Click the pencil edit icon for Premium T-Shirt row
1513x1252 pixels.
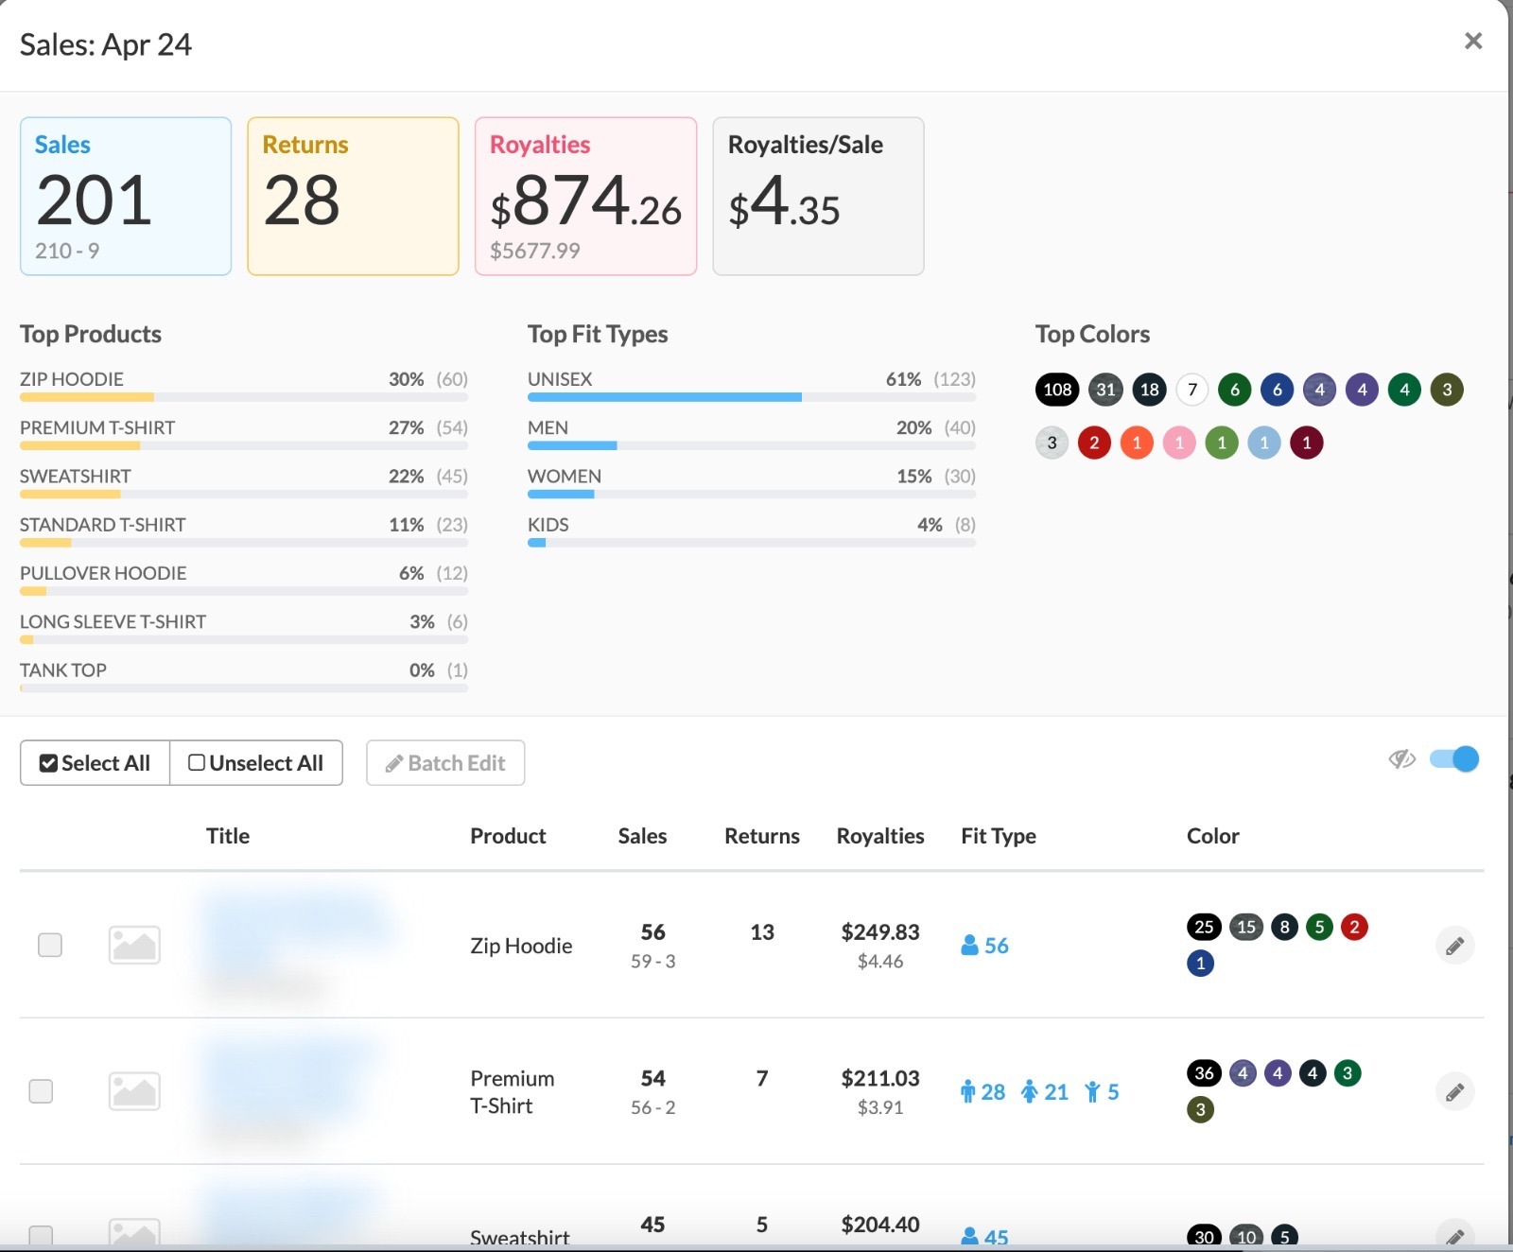click(1454, 1092)
